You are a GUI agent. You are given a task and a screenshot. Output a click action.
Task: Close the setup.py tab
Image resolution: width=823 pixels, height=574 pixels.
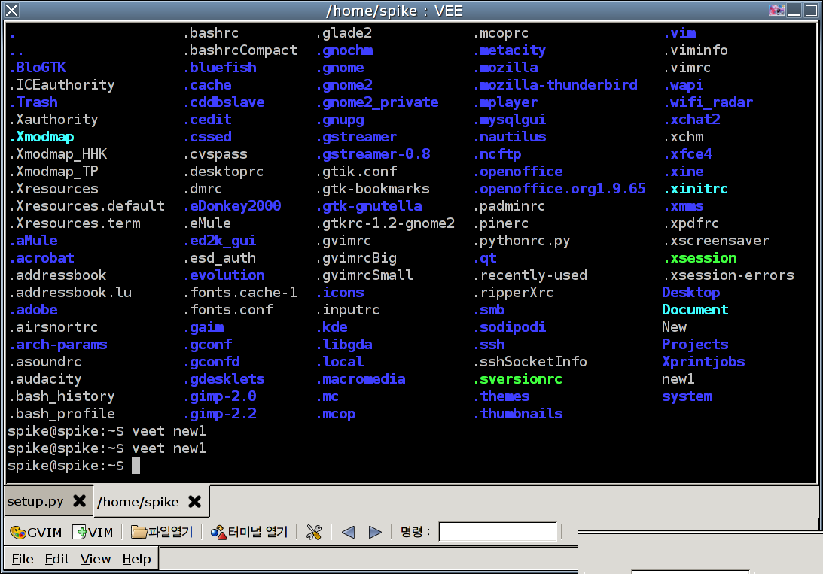[x=79, y=501]
